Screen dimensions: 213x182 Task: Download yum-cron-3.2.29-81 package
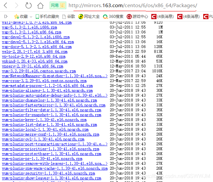[44, 81]
